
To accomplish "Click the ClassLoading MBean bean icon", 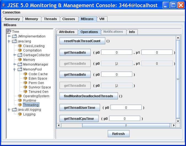I will click(20, 46).
